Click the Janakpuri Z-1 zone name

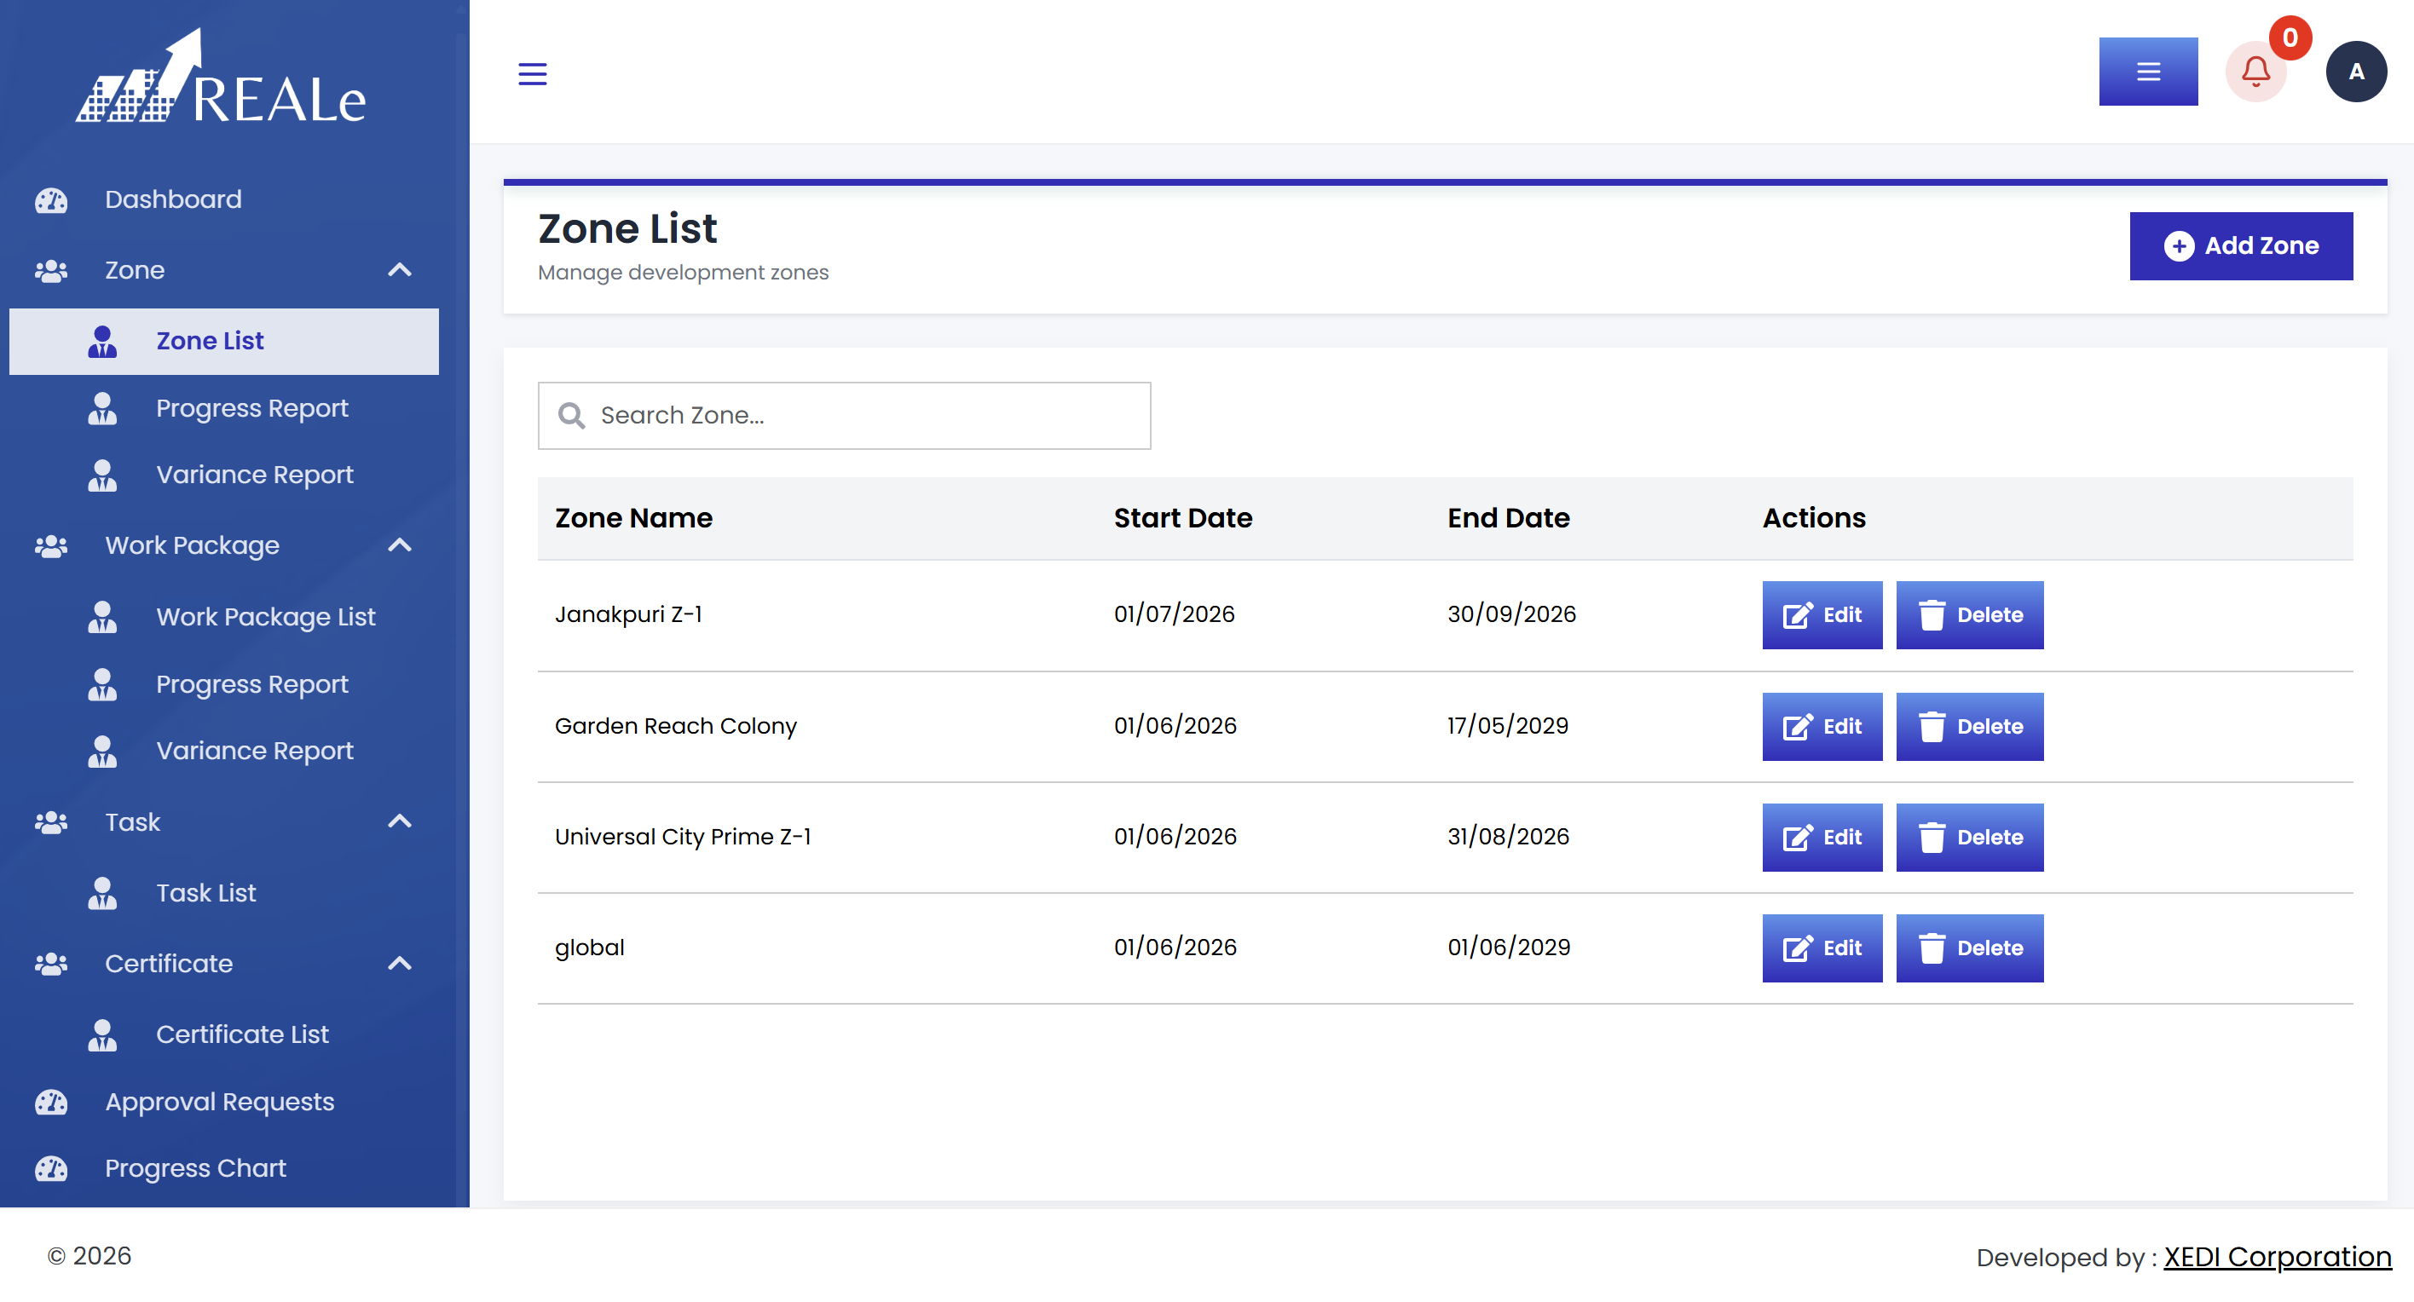(x=629, y=614)
